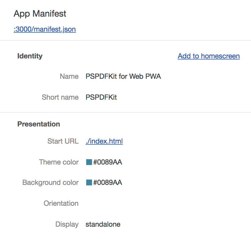Screen dimensions: 251x239
Task: Click the Start URL label
Action: 63,141
